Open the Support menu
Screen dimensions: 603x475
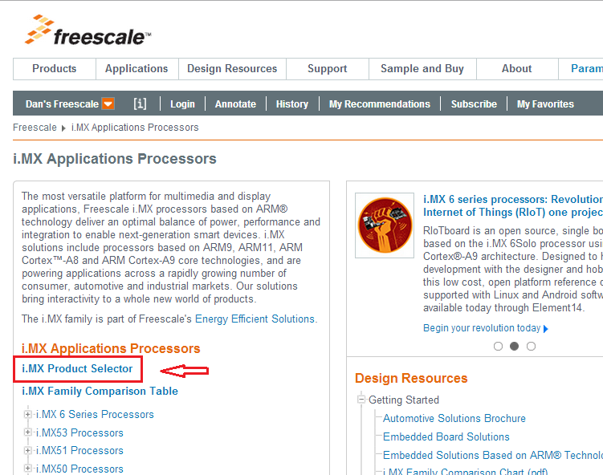pos(328,69)
